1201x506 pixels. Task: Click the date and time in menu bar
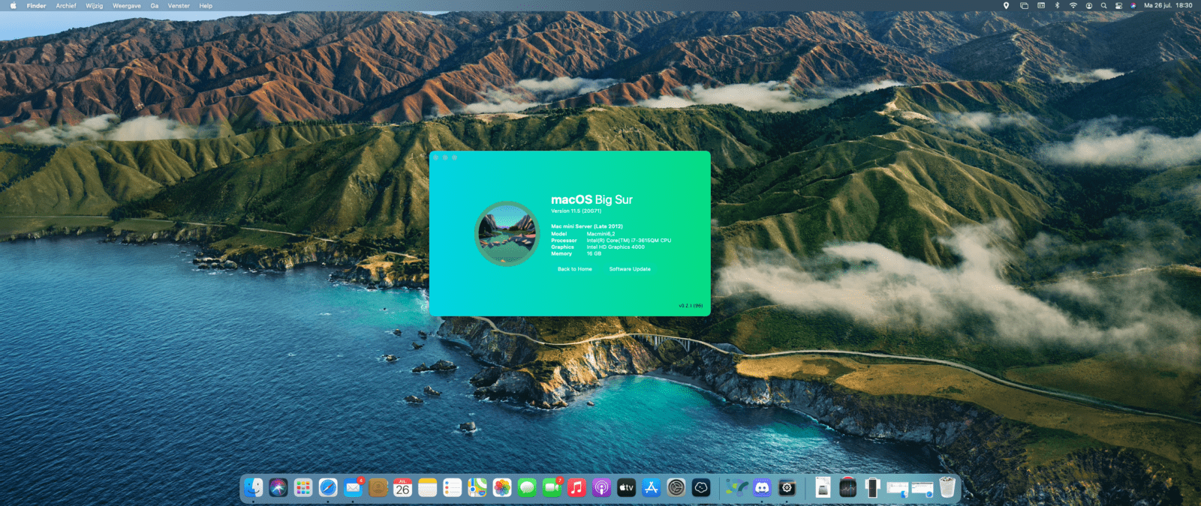1168,5
